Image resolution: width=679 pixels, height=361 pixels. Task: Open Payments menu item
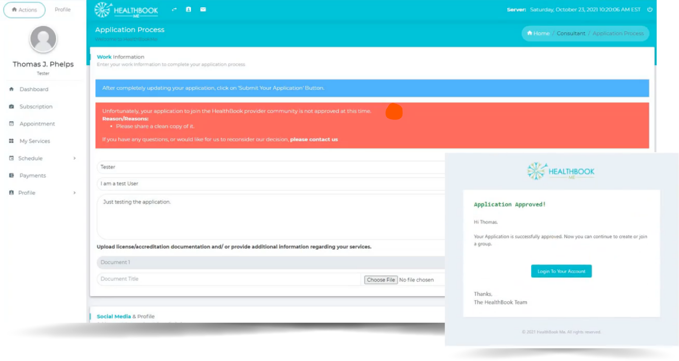click(33, 175)
